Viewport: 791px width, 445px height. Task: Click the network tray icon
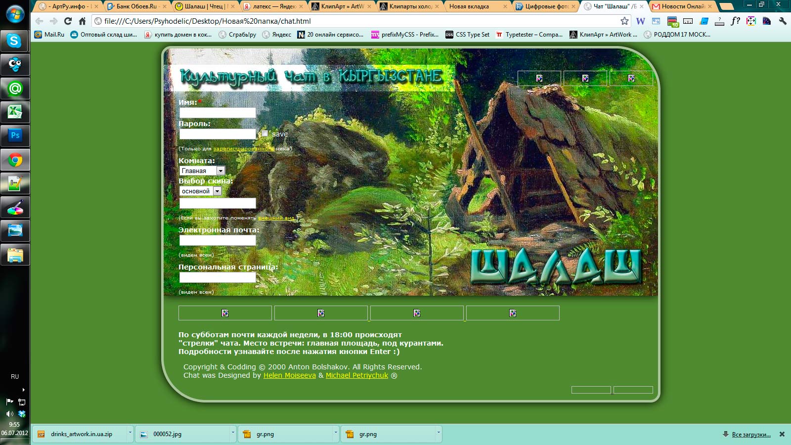(x=22, y=402)
